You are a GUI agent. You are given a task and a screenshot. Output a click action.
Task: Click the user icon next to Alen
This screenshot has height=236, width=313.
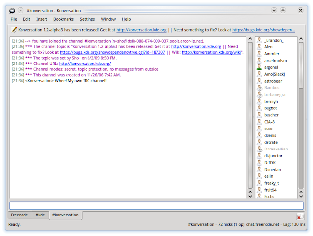pos(259,47)
